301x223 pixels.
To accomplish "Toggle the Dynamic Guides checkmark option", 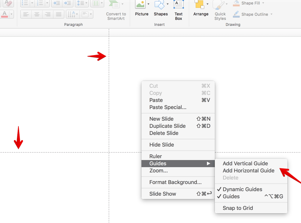I will (x=242, y=189).
